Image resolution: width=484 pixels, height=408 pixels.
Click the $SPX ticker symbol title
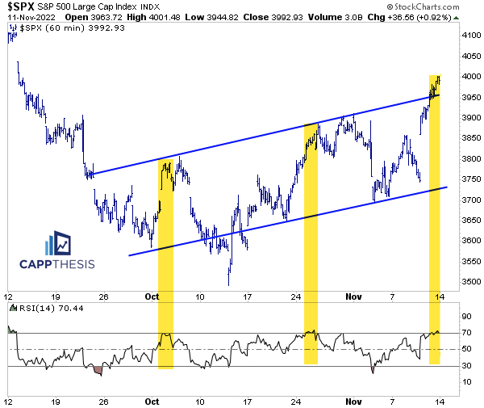point(21,6)
